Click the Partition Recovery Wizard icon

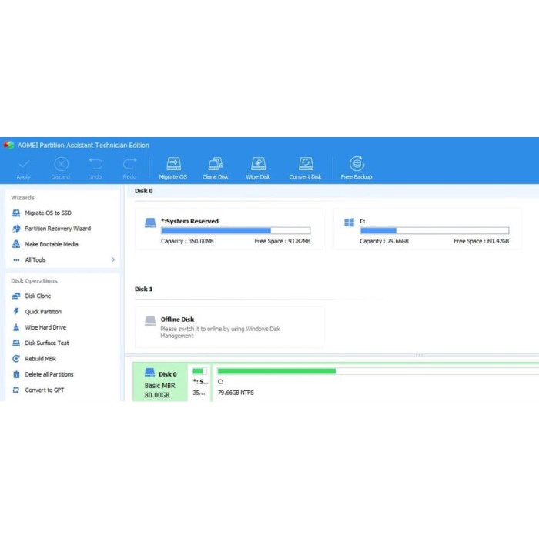(x=16, y=229)
